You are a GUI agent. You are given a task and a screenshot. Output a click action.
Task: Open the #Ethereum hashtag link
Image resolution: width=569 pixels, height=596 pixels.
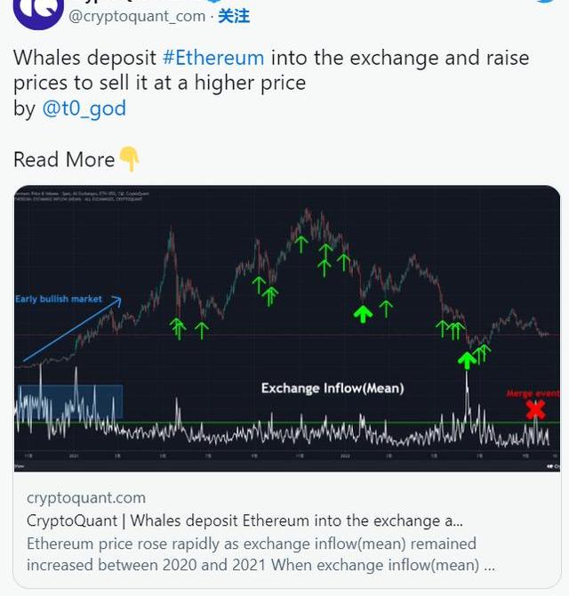click(213, 58)
